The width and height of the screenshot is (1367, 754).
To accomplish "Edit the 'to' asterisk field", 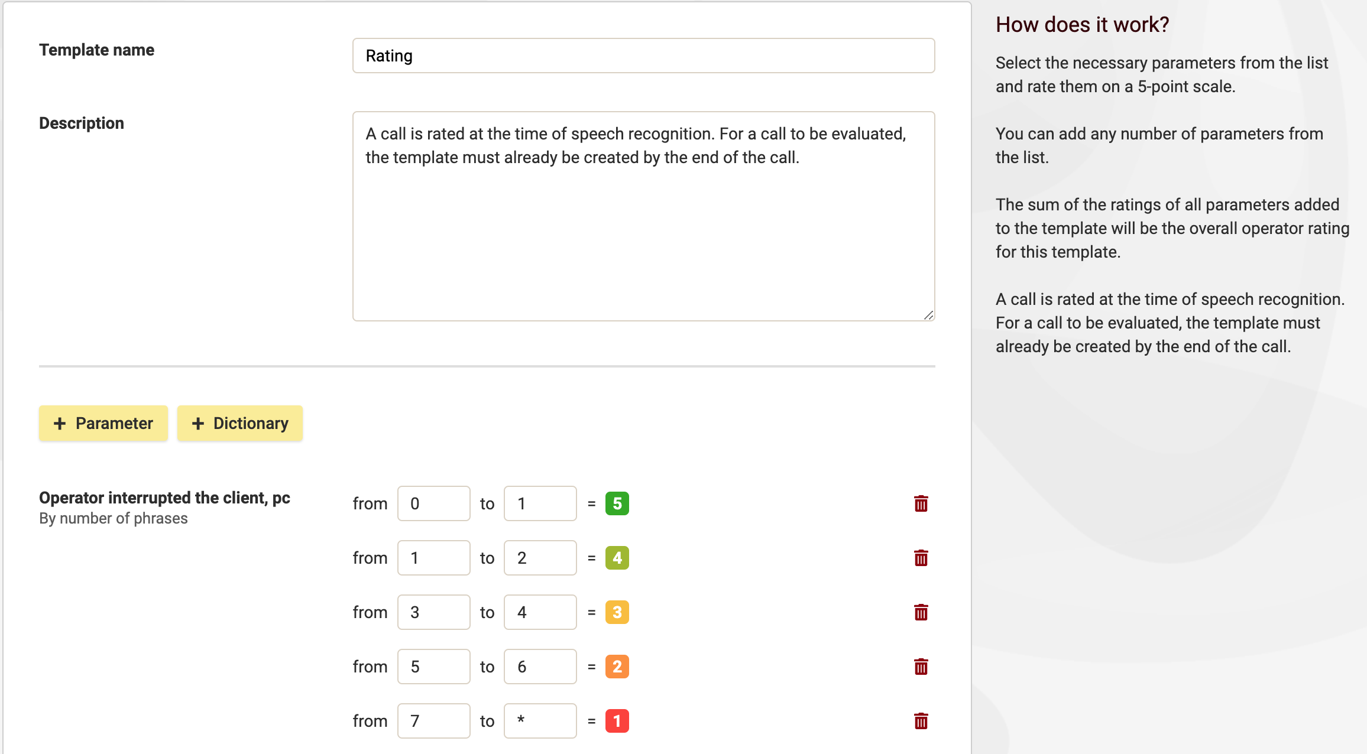I will point(540,721).
